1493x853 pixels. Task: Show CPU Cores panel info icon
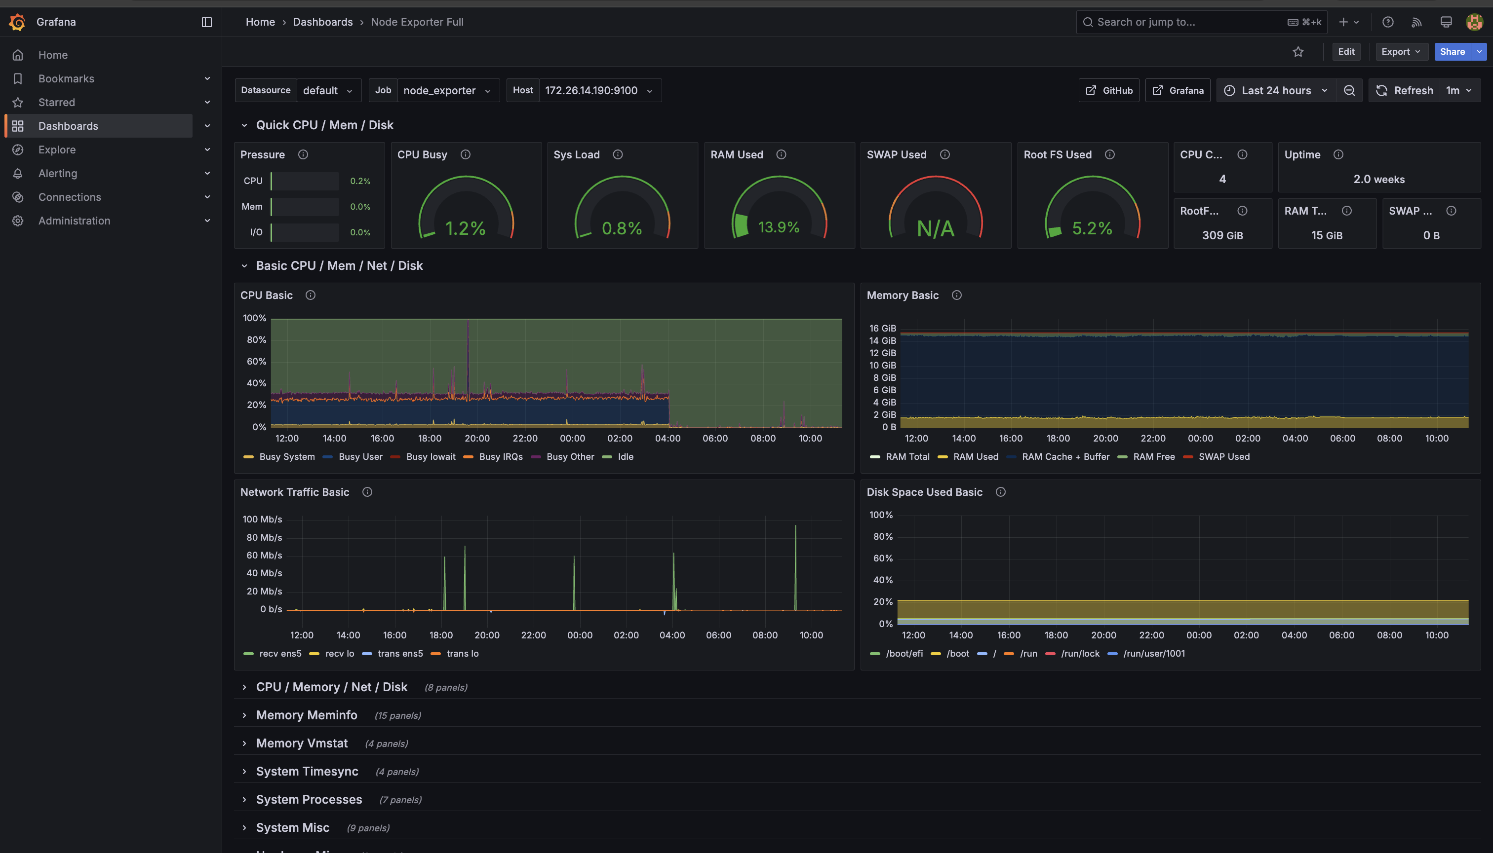click(x=1242, y=155)
